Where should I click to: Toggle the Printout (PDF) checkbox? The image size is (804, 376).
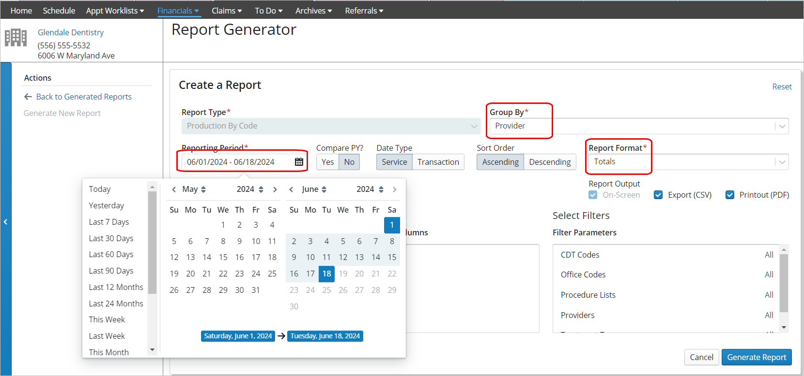click(730, 195)
